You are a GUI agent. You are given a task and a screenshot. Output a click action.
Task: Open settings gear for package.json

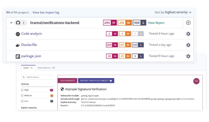[188, 56]
